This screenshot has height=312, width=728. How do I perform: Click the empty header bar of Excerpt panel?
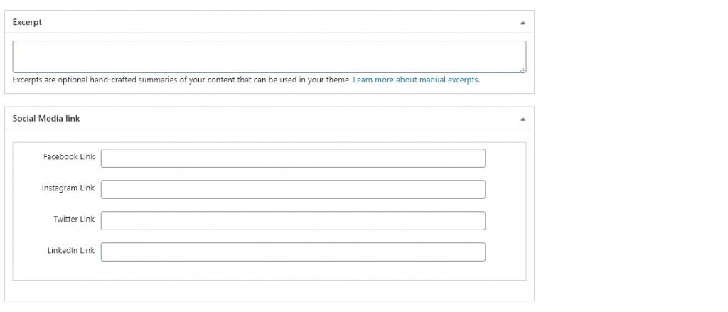(x=279, y=22)
